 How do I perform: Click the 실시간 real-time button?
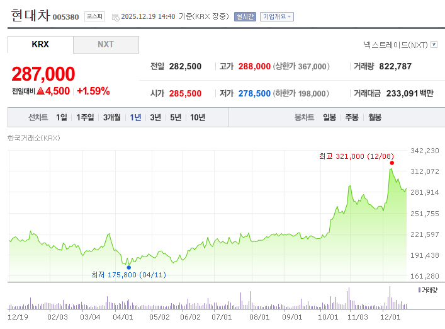(245, 17)
